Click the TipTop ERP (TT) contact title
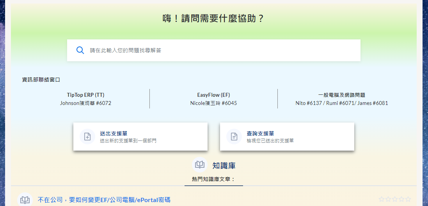The width and height of the screenshot is (428, 206). pos(85,95)
